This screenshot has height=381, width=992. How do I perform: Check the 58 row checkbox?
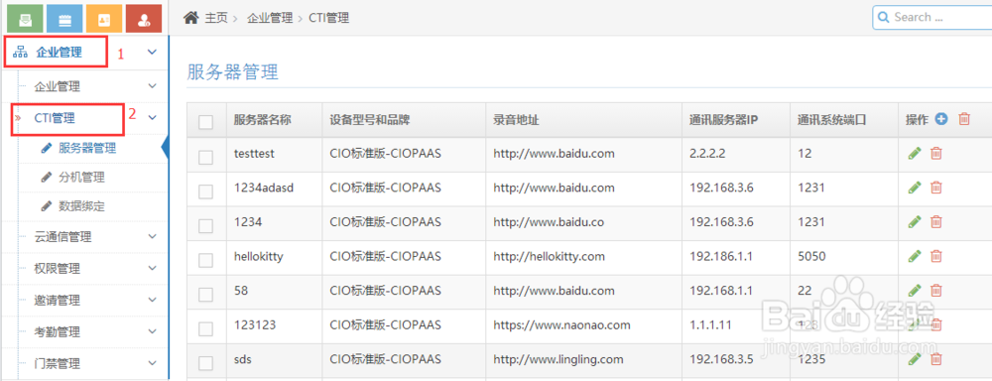(205, 295)
